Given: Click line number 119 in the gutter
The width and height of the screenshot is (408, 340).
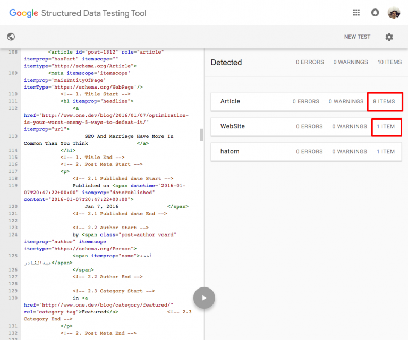Looking at the screenshot, I should point(13,186).
